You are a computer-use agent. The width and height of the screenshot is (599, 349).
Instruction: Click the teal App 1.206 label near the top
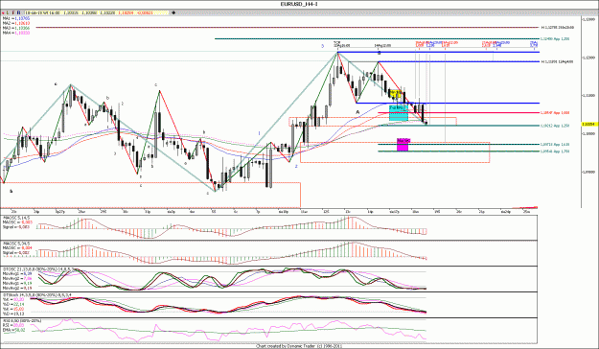(x=555, y=38)
